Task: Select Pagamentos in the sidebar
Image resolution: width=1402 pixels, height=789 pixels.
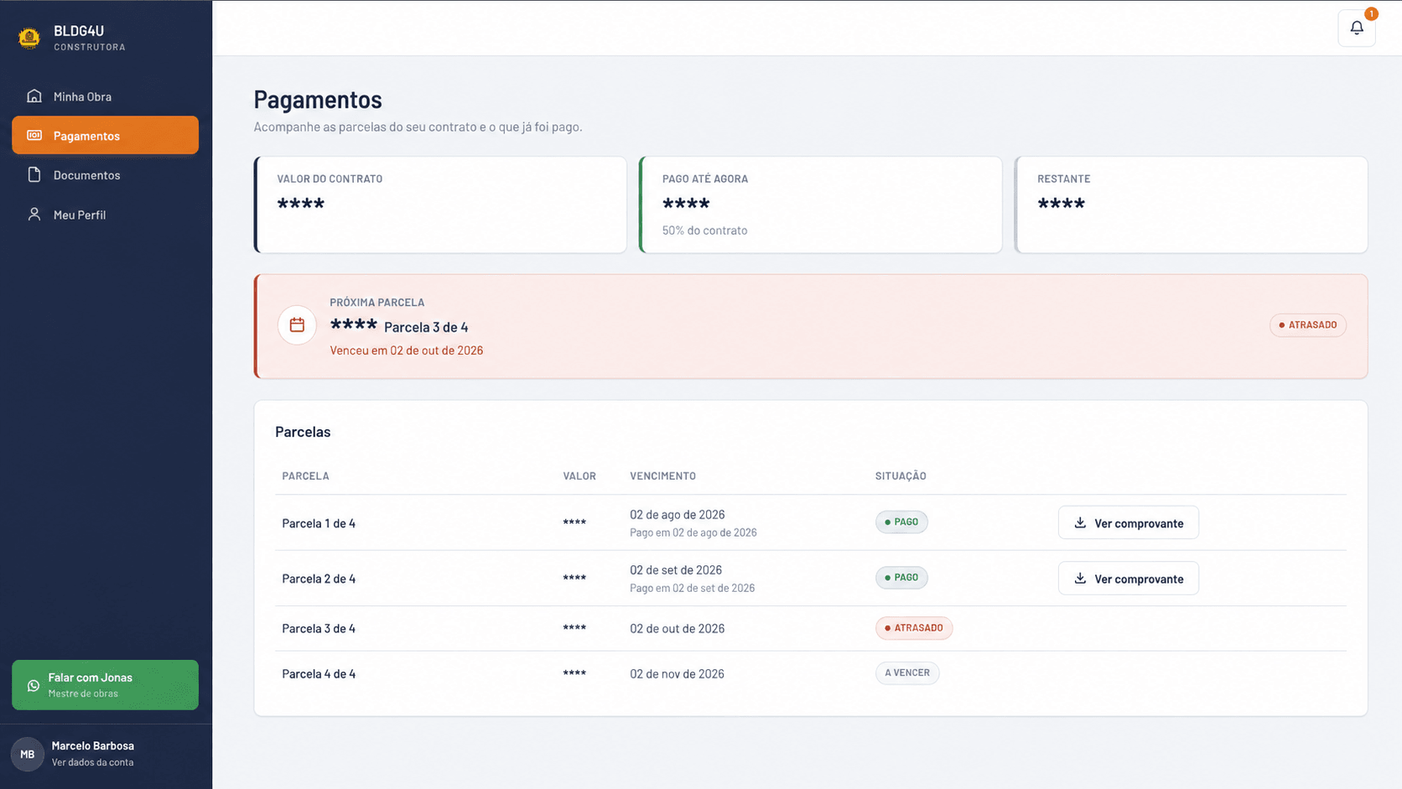Action: [x=105, y=135]
